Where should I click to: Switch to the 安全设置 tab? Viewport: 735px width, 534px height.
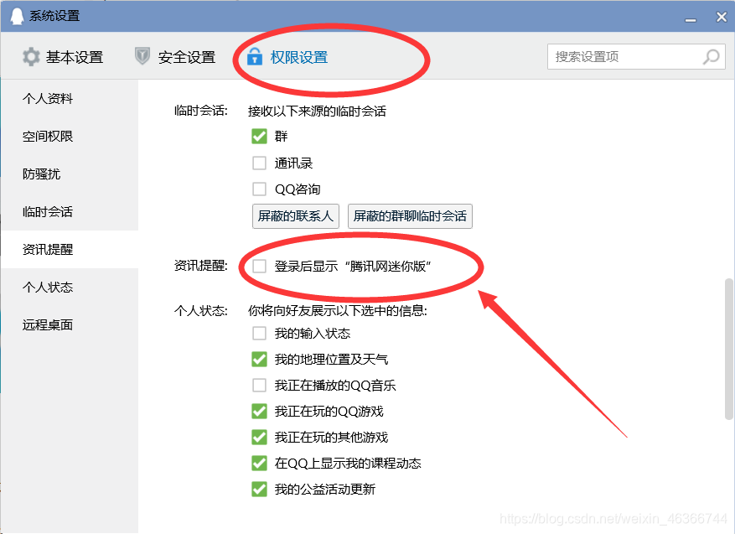175,57
